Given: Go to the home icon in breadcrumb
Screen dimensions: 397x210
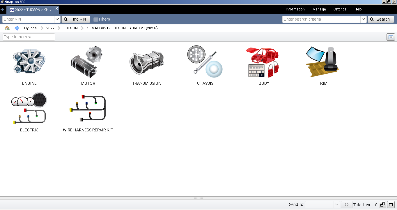Looking at the screenshot, I should click(7, 28).
